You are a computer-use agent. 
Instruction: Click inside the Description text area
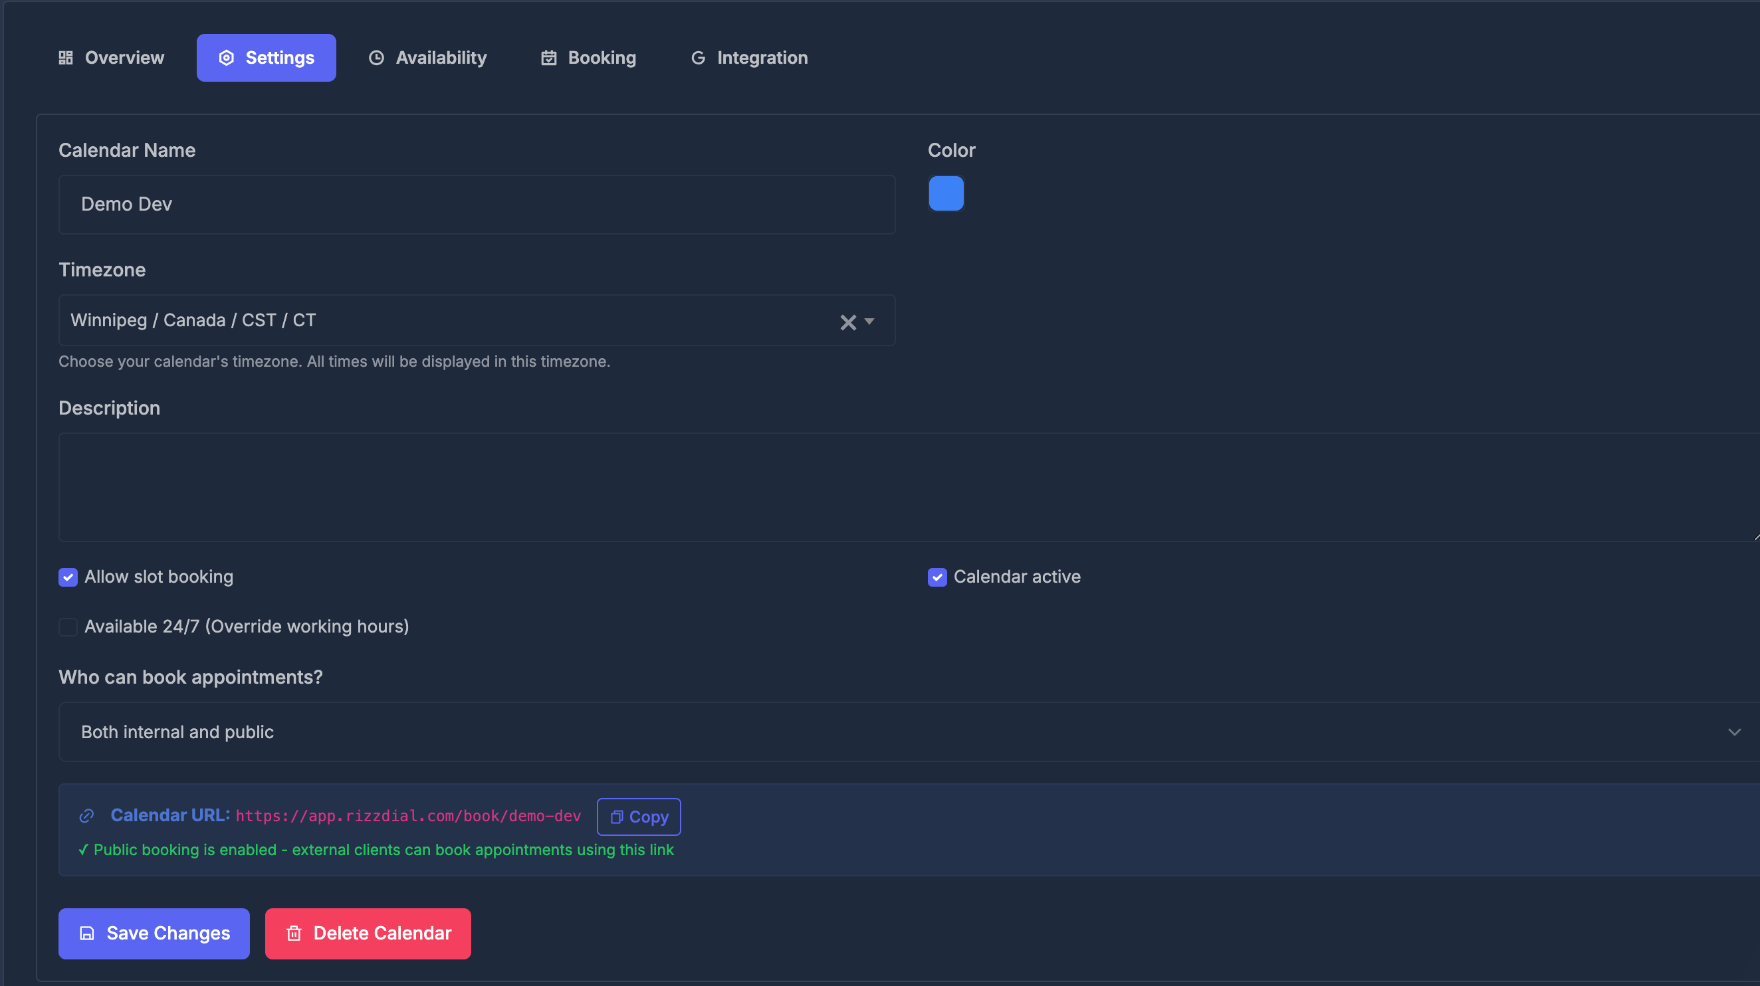909,487
